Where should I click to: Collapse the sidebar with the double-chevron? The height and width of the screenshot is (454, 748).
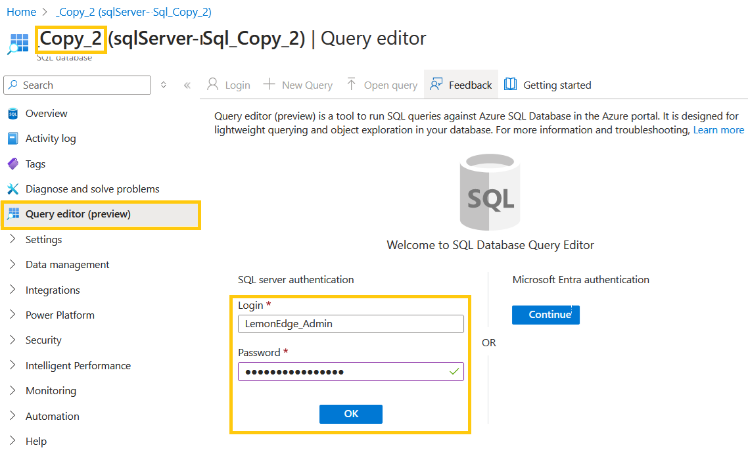[x=187, y=85]
